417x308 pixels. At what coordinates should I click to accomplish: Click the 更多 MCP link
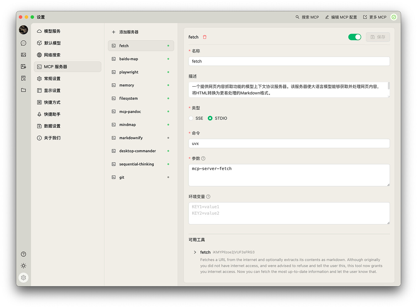pos(375,17)
